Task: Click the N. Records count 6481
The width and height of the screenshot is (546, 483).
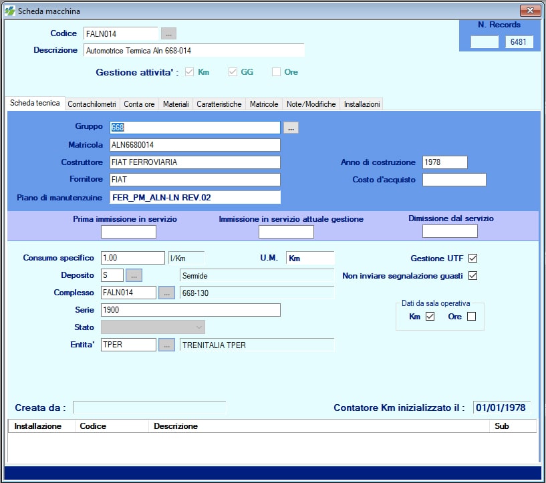Action: click(519, 42)
